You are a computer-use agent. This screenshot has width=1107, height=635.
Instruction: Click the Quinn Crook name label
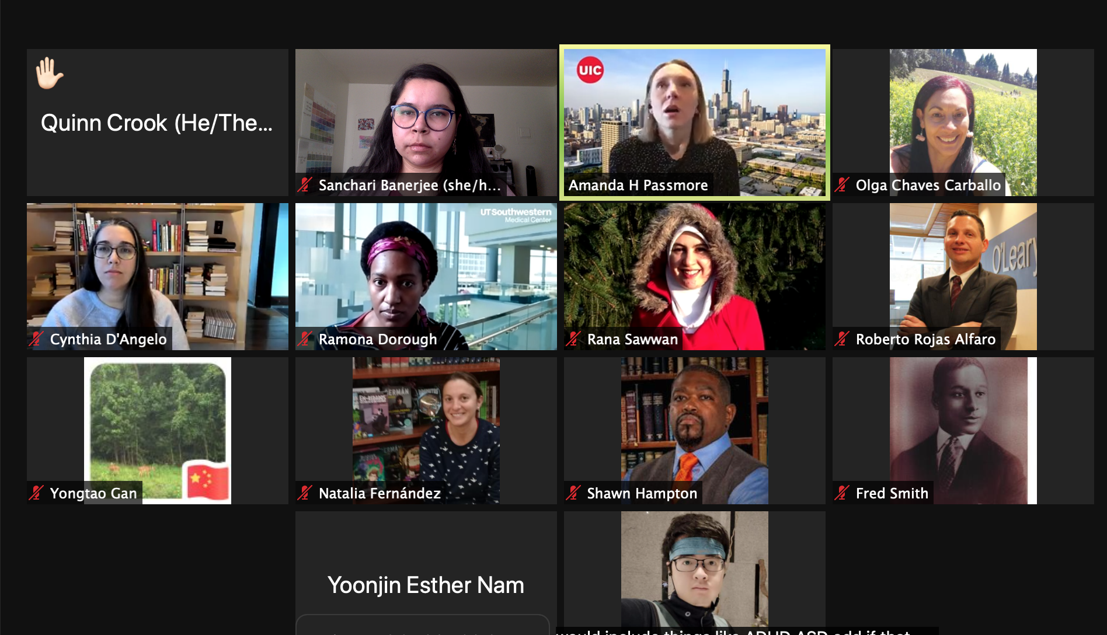point(156,123)
